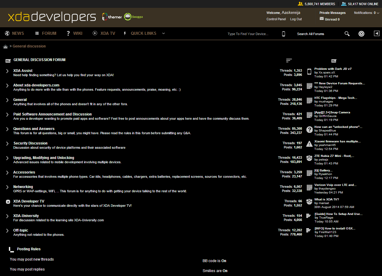This screenshot has width=382, height=276.
Task: Open the Unread messages envelope icon
Action: [321, 19]
